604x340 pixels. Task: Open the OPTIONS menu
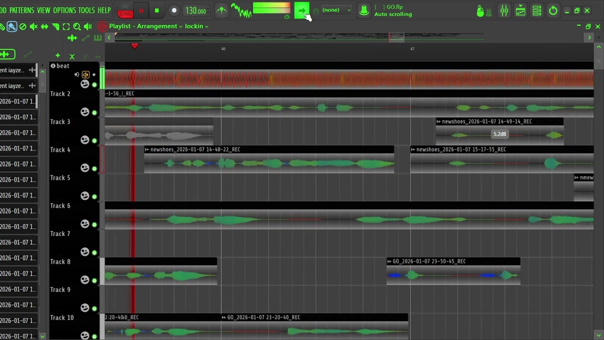point(65,10)
